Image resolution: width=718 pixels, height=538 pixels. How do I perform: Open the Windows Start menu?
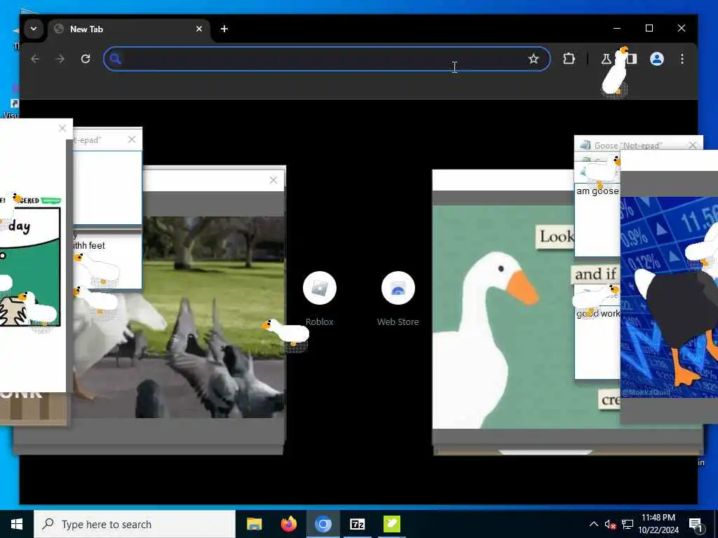17,524
